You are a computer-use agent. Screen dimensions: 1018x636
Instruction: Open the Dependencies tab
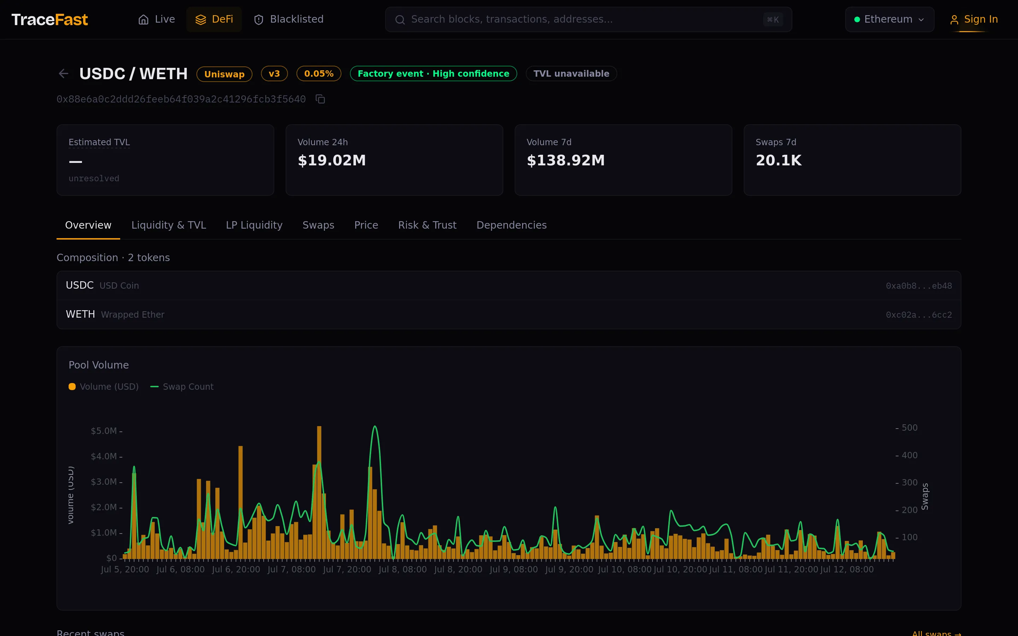click(511, 225)
